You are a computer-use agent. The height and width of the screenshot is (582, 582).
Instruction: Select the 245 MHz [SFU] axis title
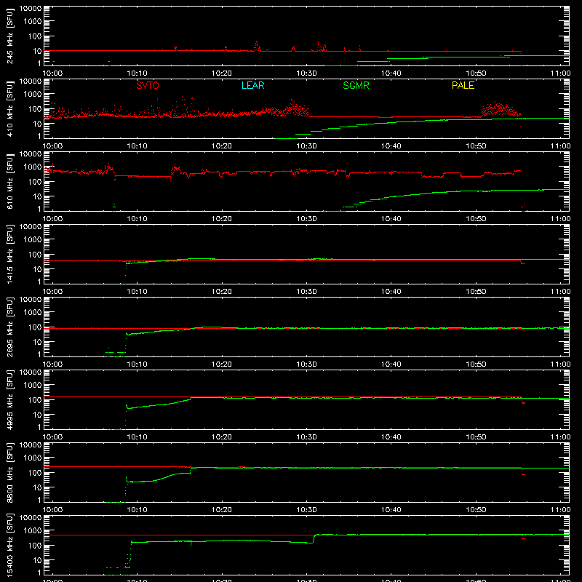pos(10,36)
